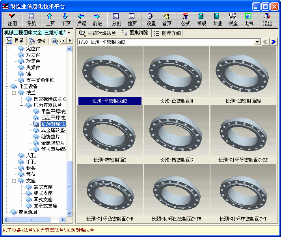This screenshot has width=281, height=237.
Task: Collapse the 压力容器法兰 tree node
Action: [21, 105]
